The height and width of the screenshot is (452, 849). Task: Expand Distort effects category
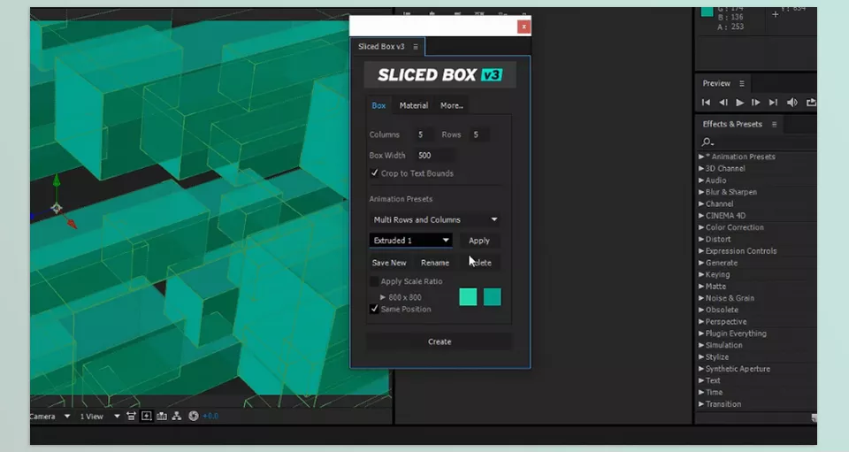pos(701,239)
